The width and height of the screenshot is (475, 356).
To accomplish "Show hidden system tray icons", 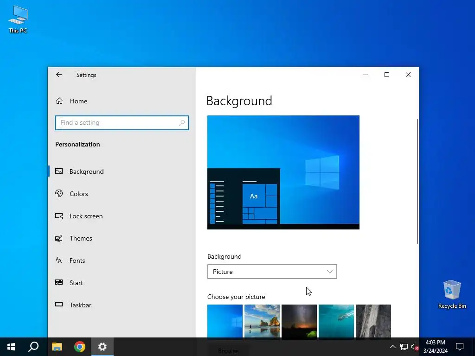I will coord(392,347).
